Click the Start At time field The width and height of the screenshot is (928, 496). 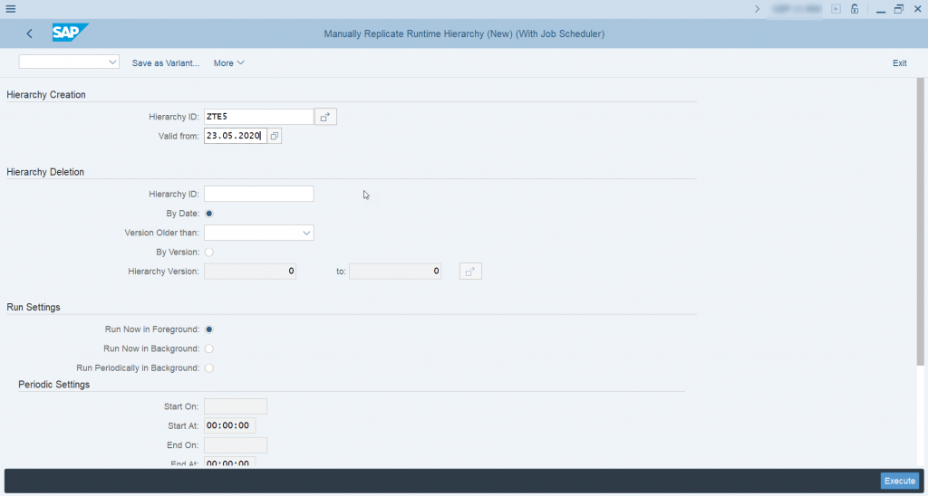click(x=229, y=425)
